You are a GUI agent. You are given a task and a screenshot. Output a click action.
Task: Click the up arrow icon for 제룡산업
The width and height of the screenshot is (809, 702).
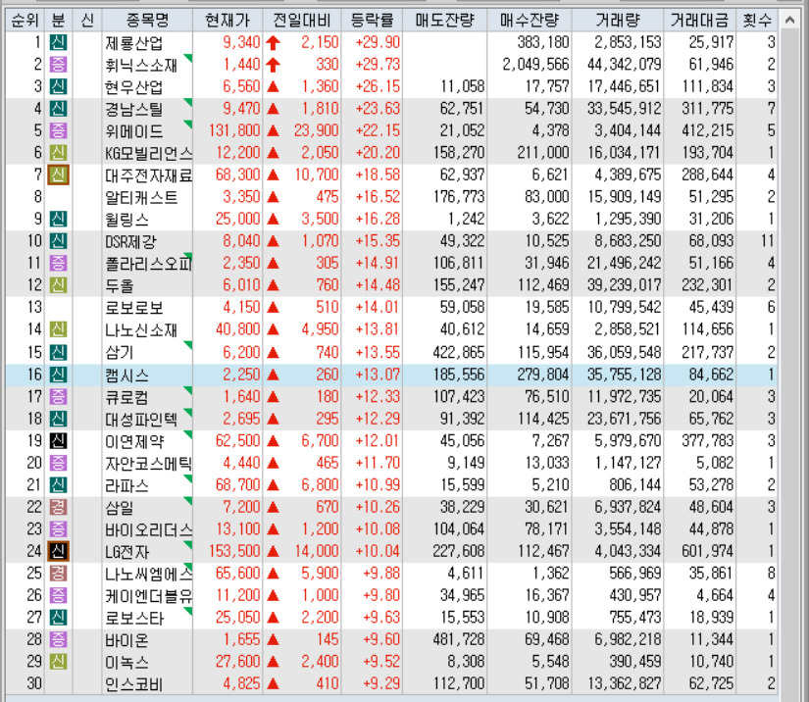click(x=273, y=42)
